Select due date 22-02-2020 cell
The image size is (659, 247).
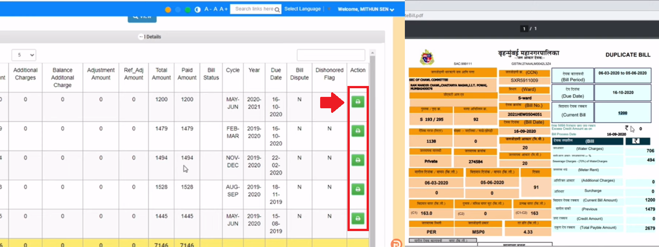[x=276, y=165]
